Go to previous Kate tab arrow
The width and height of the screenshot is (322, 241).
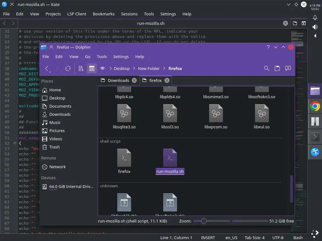pos(4,23)
